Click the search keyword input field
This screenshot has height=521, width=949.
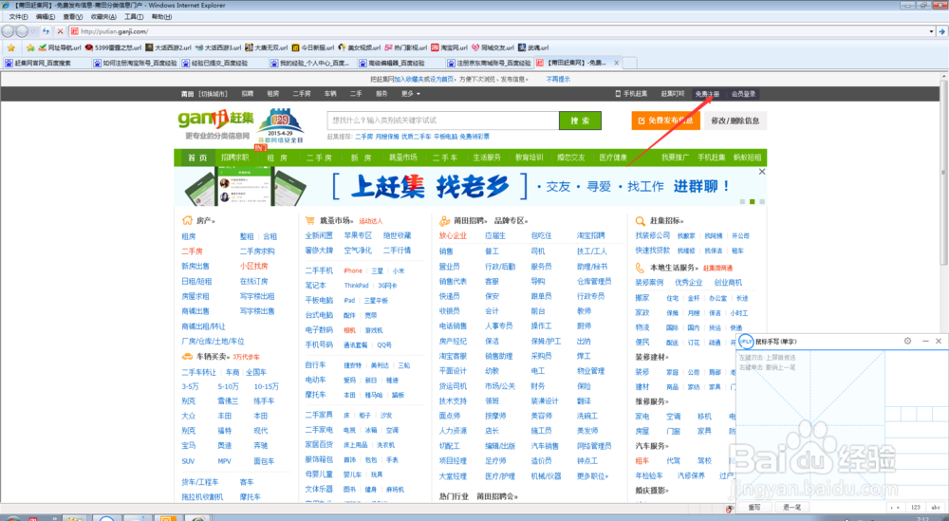(x=443, y=121)
